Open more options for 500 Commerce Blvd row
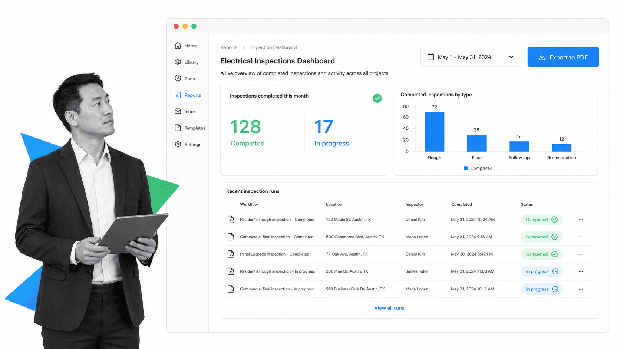Image resolution: width=620 pixels, height=349 pixels. coord(581,237)
